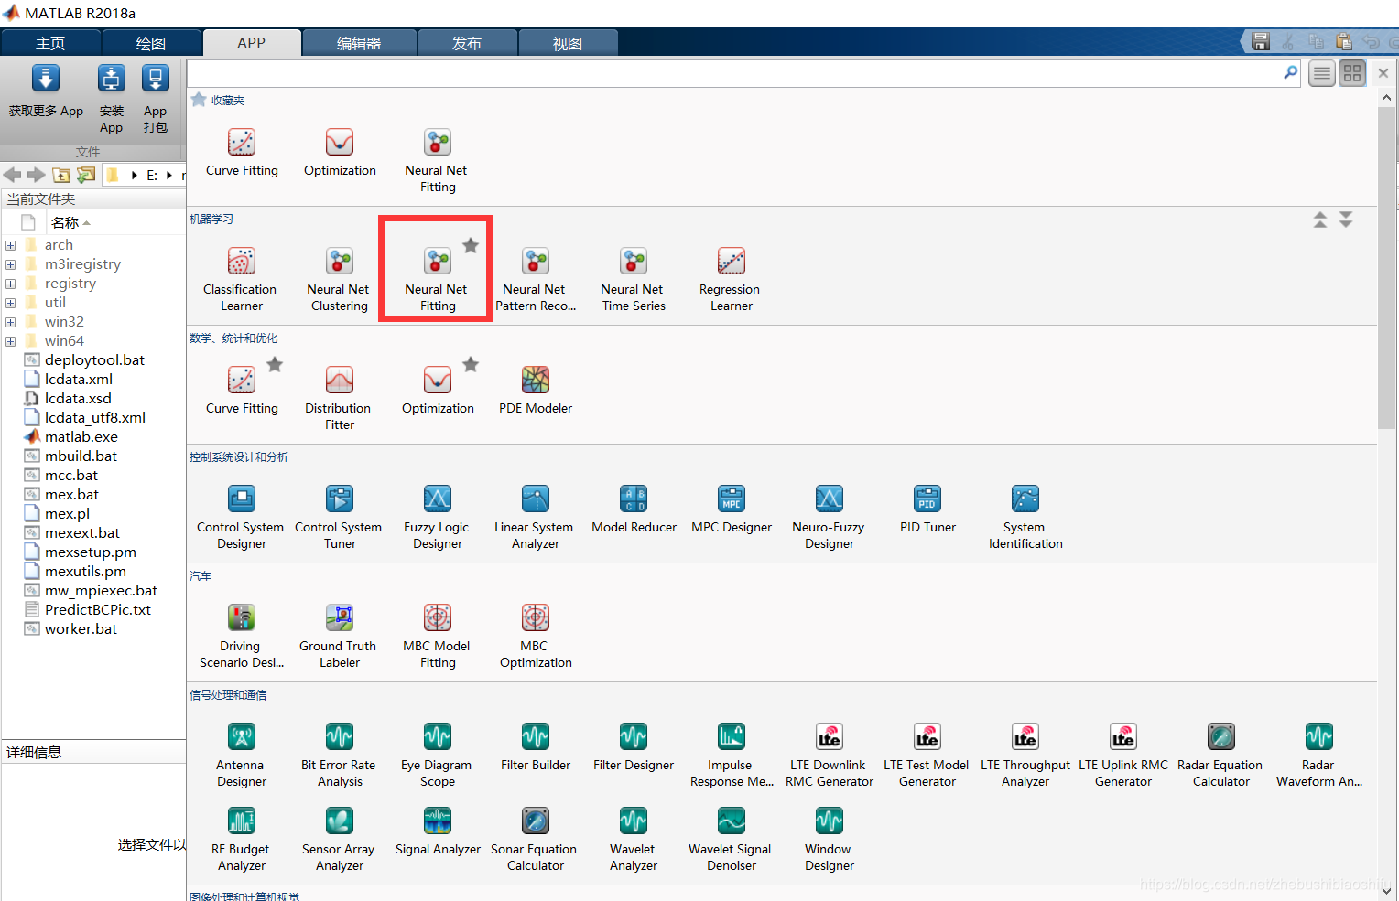The height and width of the screenshot is (901, 1399).
Task: Open Neural Net Time Series app
Action: 633,279
